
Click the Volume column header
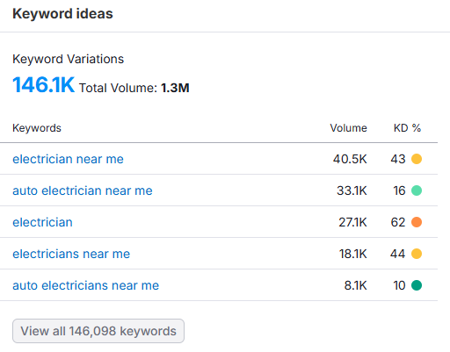pyautogui.click(x=348, y=128)
